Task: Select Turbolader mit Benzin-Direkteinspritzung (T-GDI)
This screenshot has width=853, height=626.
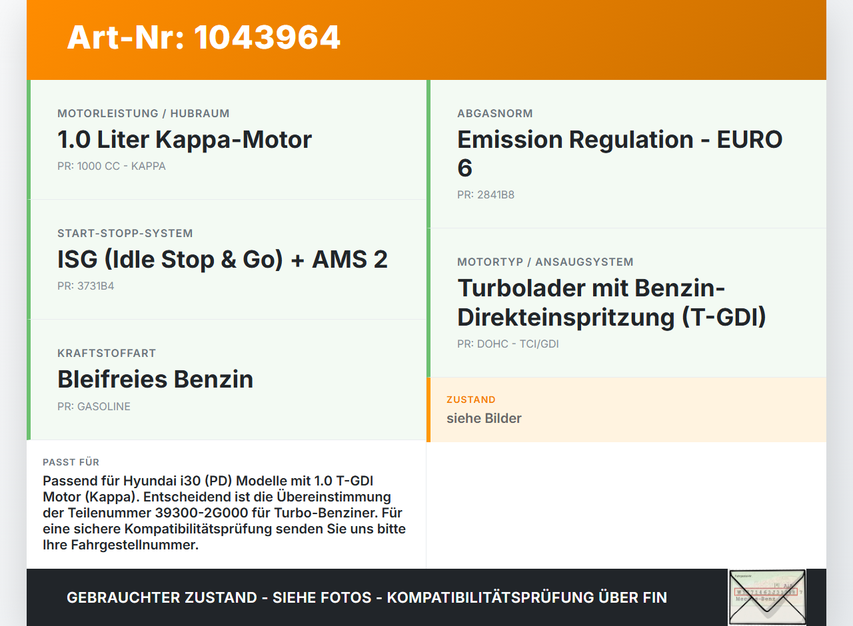Action: click(x=612, y=302)
